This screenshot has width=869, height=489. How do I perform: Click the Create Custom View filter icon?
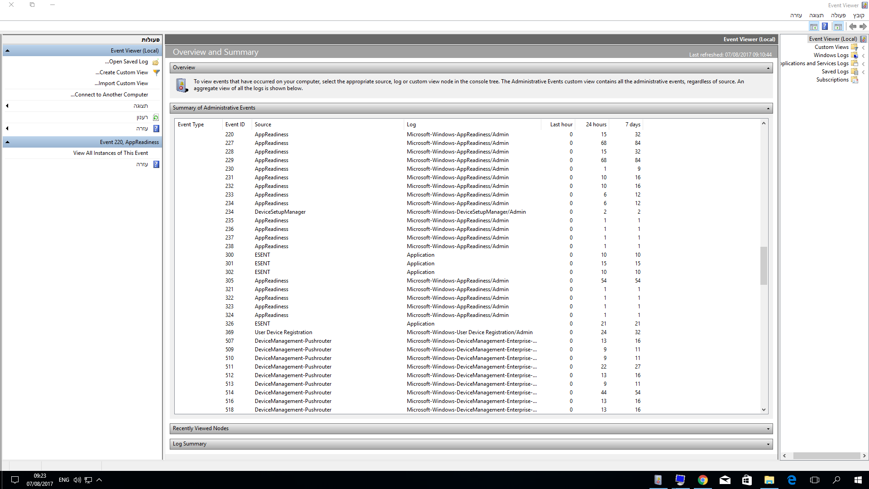(x=156, y=72)
